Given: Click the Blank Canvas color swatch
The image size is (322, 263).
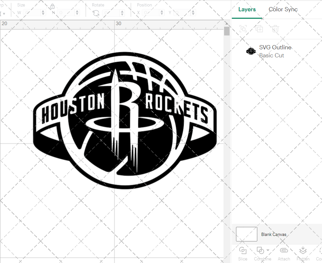Looking at the screenshot, I should [246, 234].
